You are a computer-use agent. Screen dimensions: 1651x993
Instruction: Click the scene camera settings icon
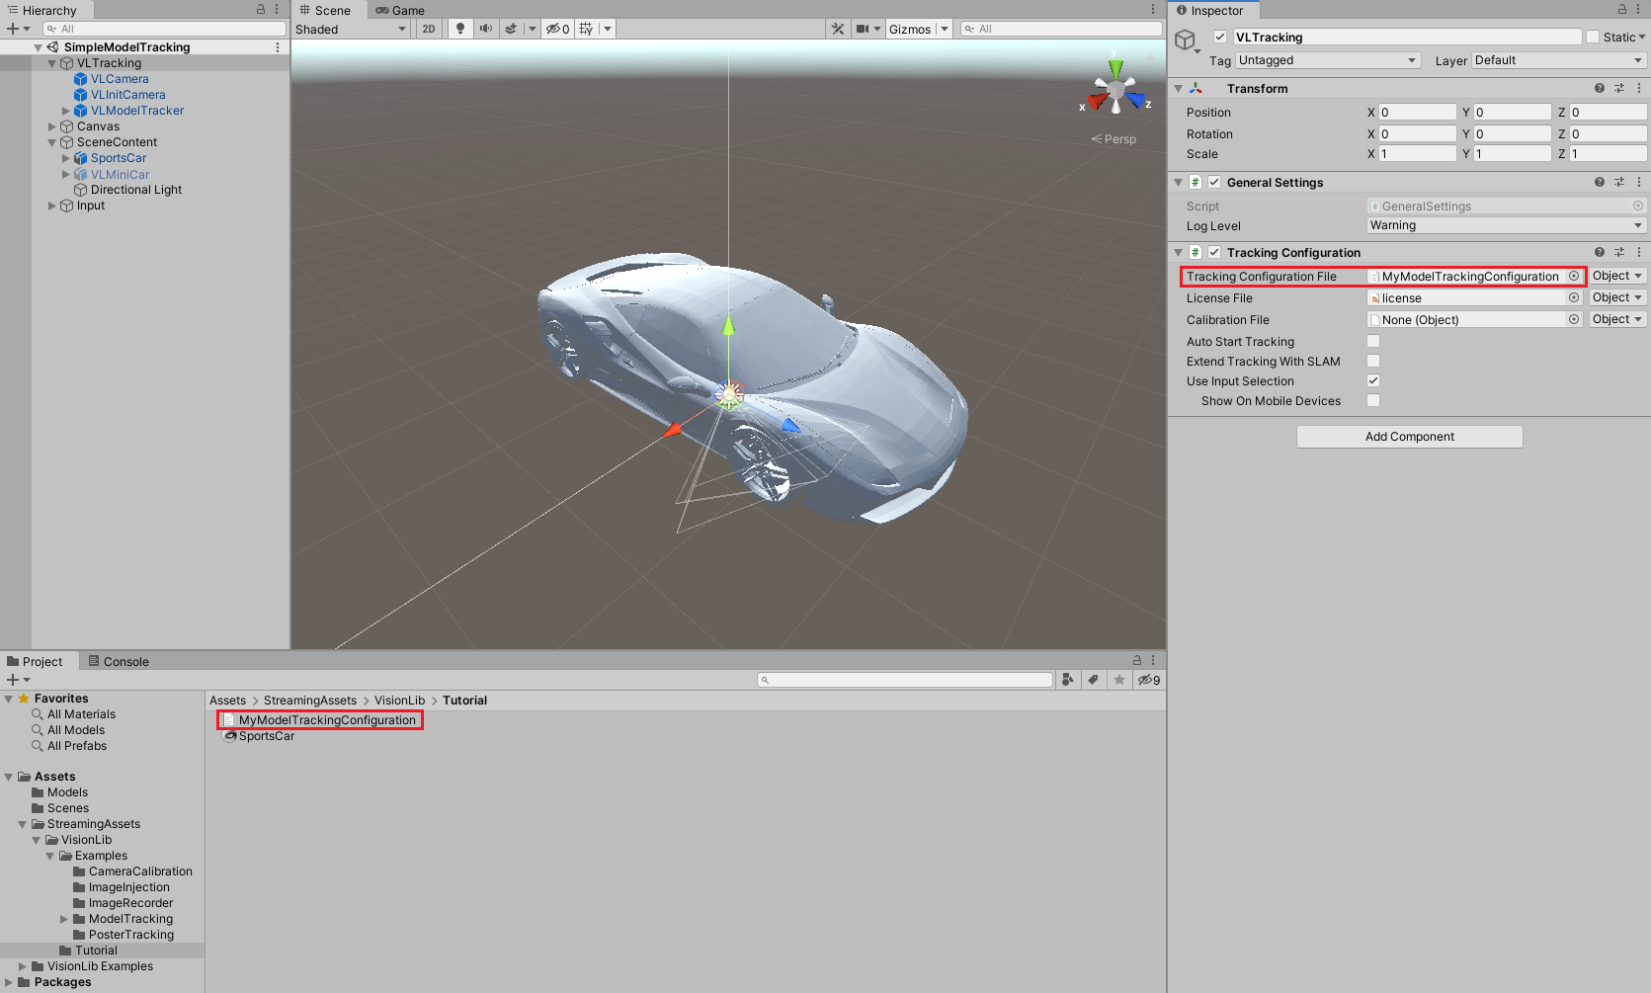pos(863,29)
